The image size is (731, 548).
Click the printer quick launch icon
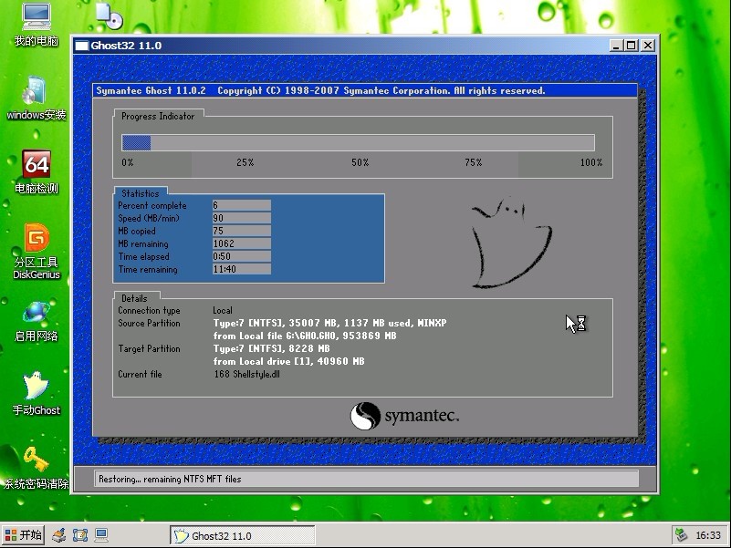coord(58,535)
